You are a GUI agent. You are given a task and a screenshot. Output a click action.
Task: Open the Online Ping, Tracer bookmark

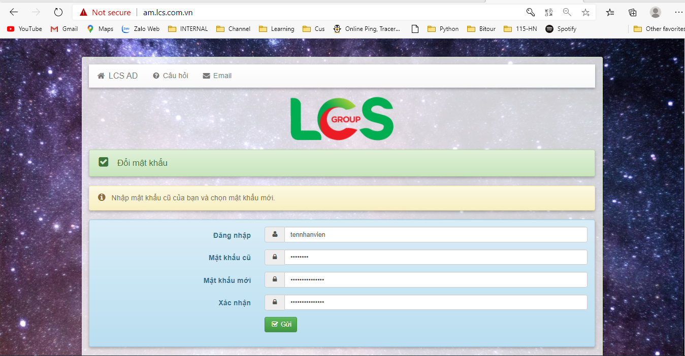point(367,29)
